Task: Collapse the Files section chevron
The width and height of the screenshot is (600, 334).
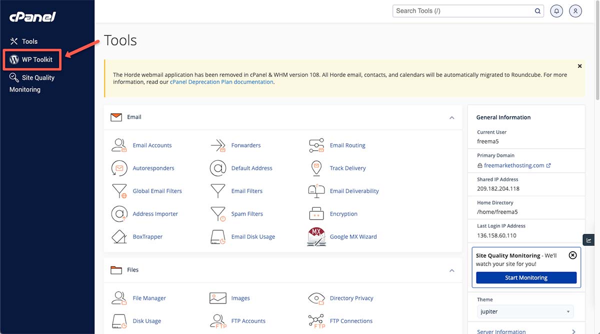Action: tap(451, 271)
